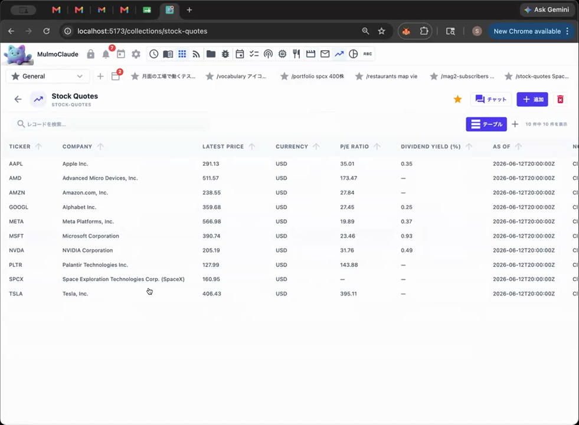The width and height of the screenshot is (579, 425).
Task: Open the bug icon in toolbar
Action: 225,54
